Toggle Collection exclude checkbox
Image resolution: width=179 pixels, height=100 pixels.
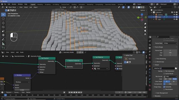click(x=172, y=12)
